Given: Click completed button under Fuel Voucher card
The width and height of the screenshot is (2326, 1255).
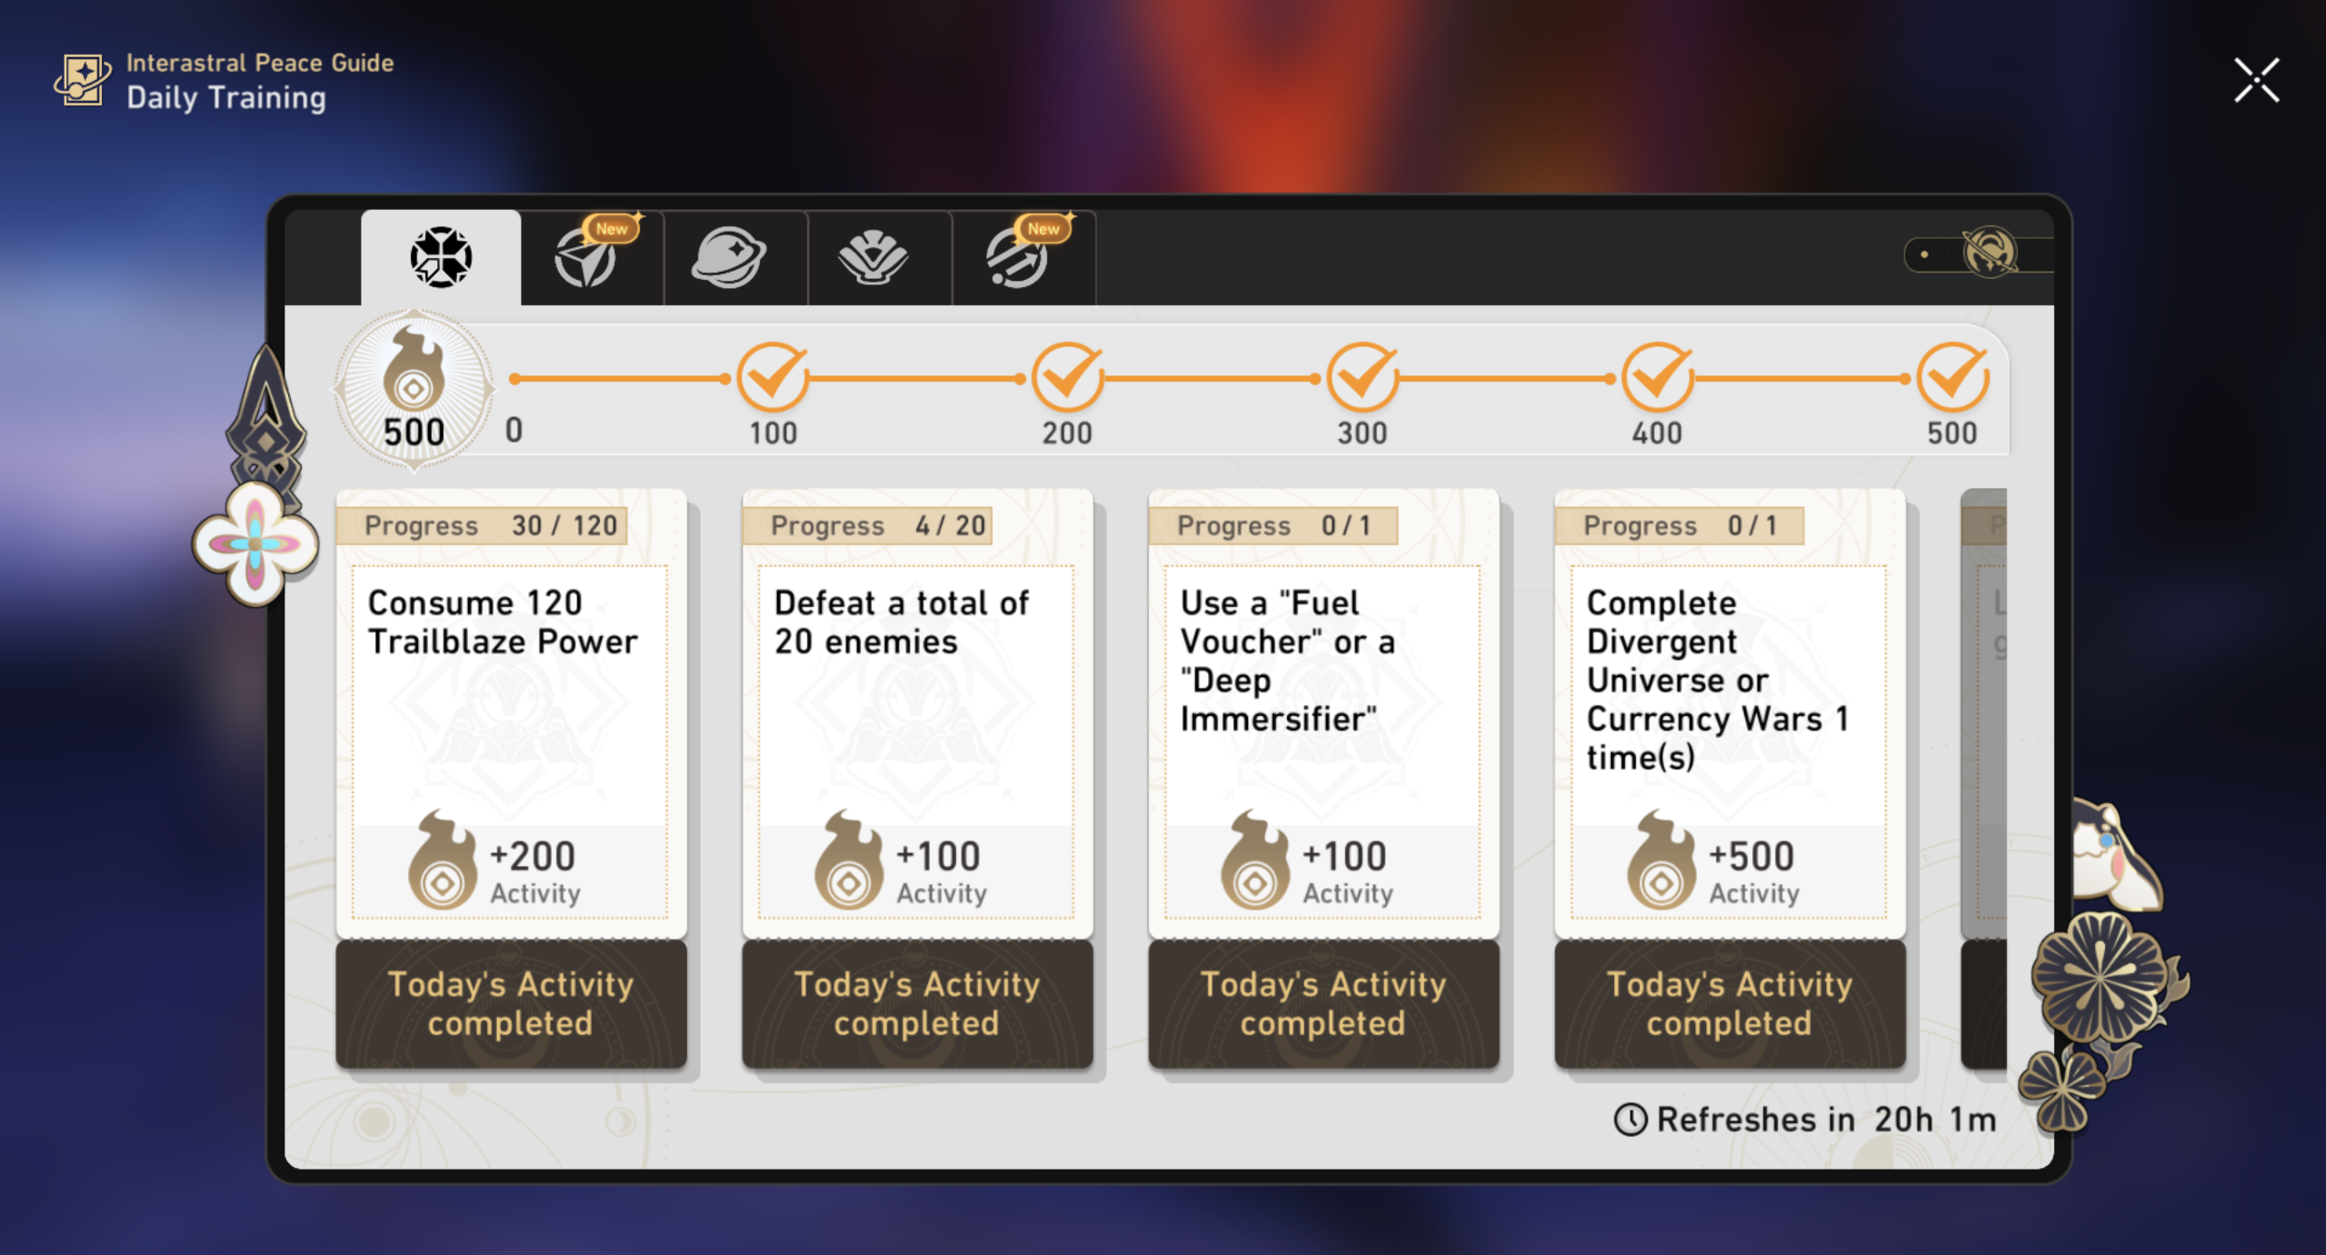Looking at the screenshot, I should pyautogui.click(x=1323, y=1003).
